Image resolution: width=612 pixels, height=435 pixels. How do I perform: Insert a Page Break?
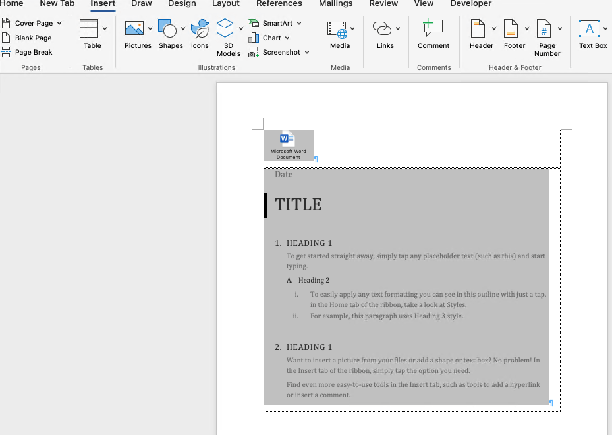[27, 52]
